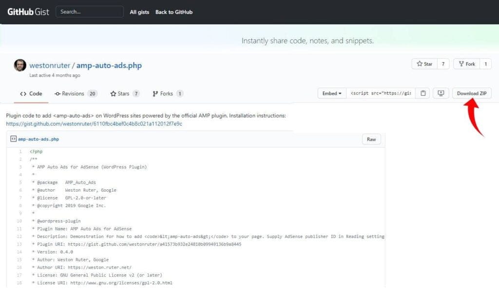Click the 'Description: Demonstration' code line
The width and height of the screenshot is (499, 289).
[208, 236]
